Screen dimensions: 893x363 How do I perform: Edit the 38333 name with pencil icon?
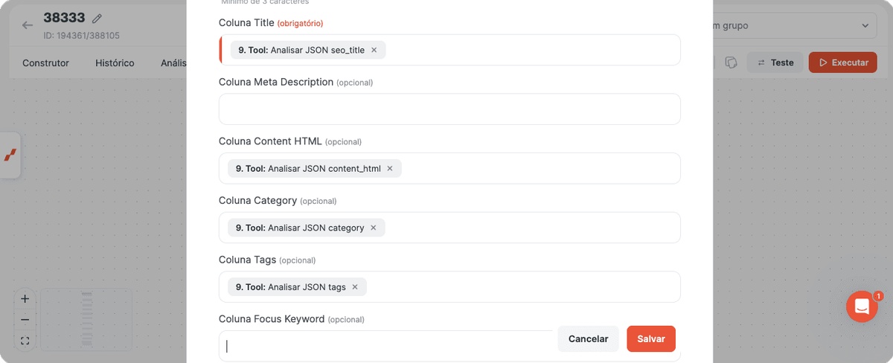pyautogui.click(x=97, y=18)
